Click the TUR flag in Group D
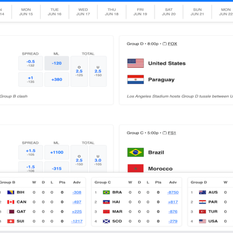This screenshot has height=233, width=233. point(202,212)
